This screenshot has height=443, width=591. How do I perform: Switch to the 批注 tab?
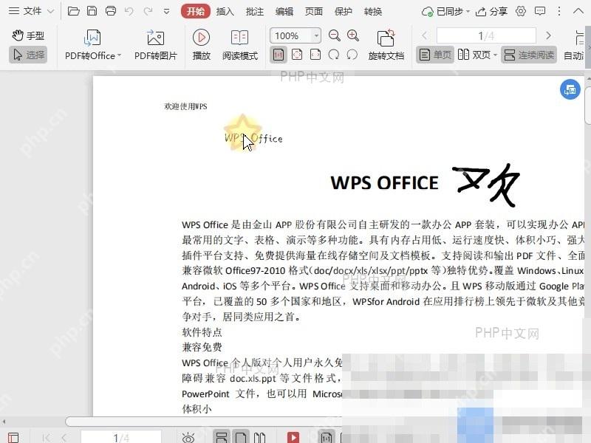tap(254, 12)
